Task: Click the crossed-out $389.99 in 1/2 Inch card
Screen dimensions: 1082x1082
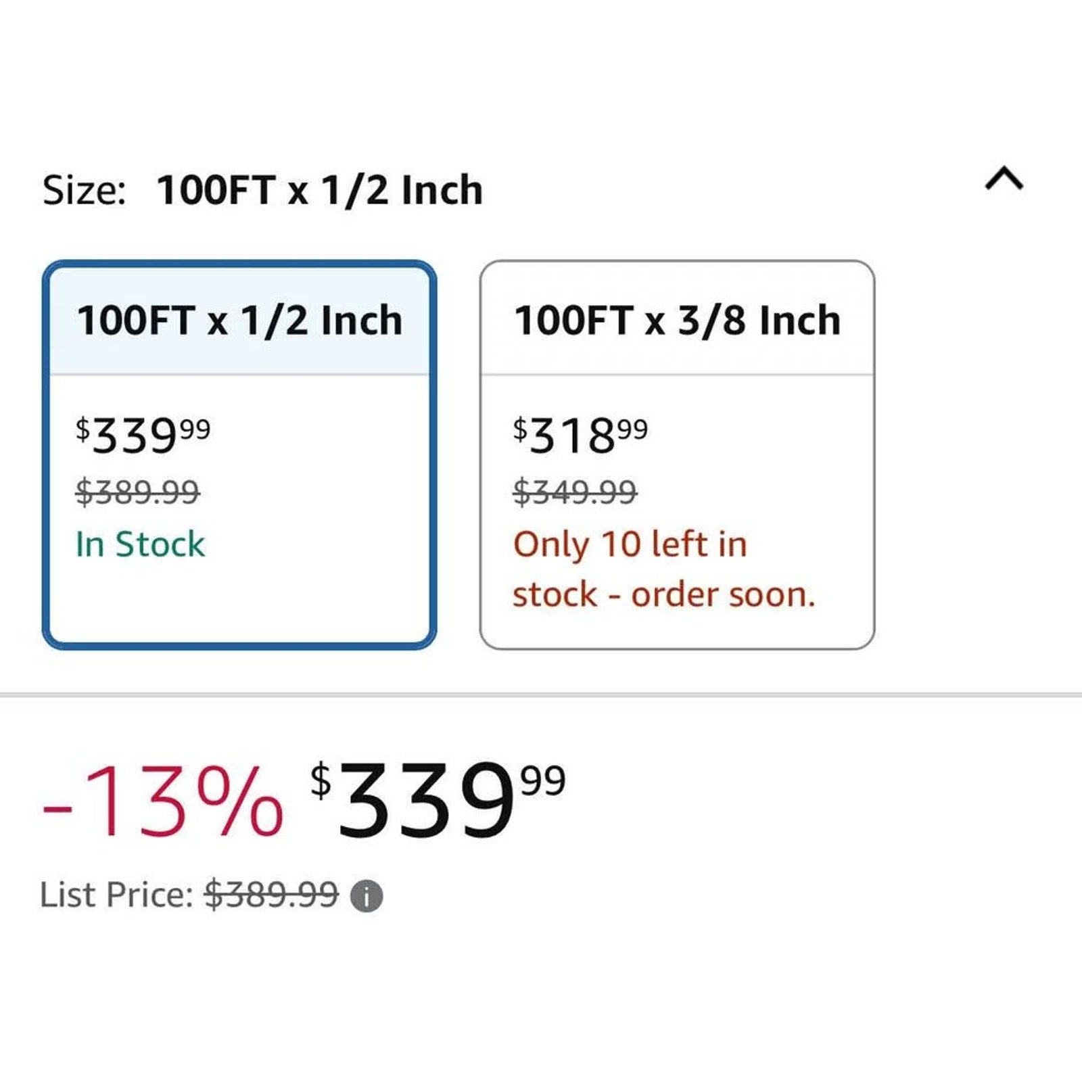Action: pyautogui.click(x=137, y=492)
